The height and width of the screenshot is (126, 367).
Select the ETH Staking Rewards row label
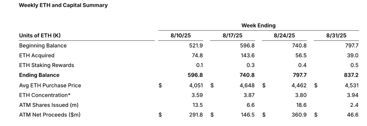point(46,65)
